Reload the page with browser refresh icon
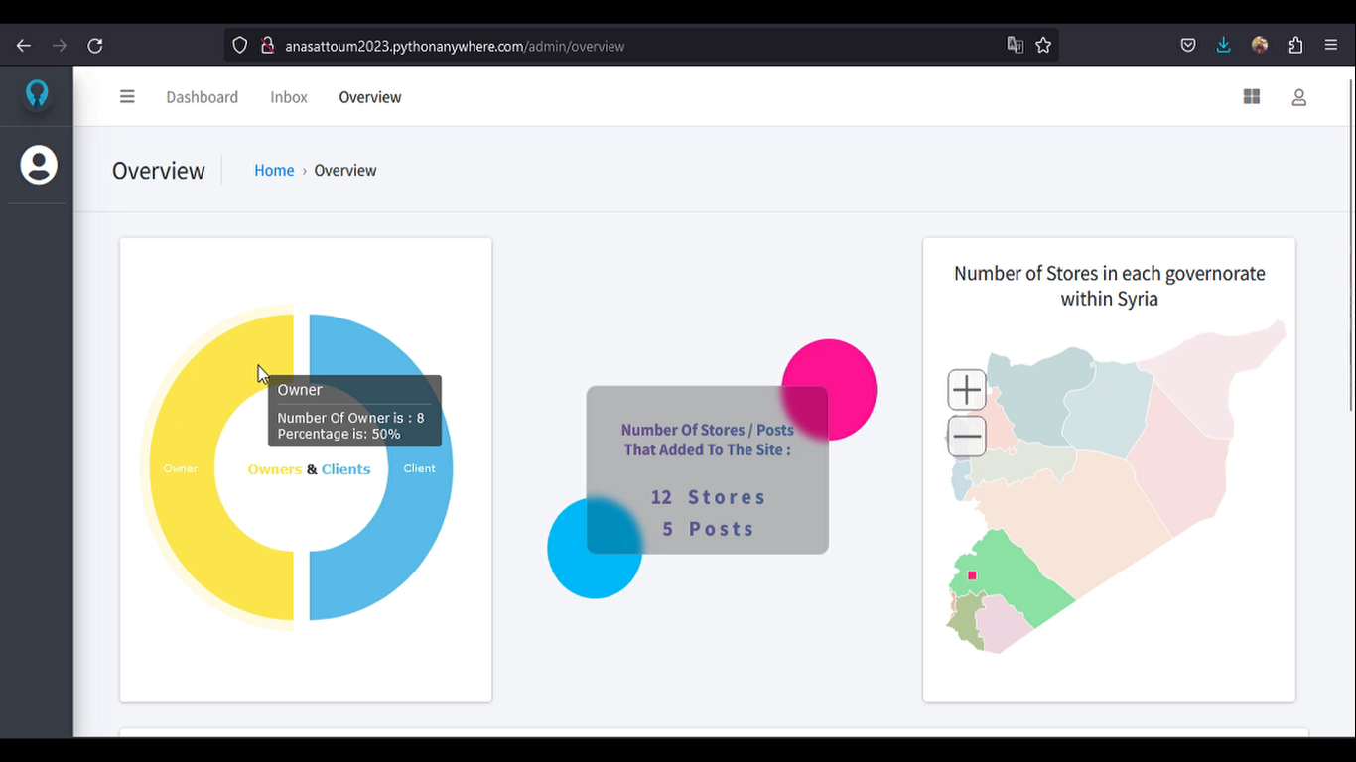This screenshot has width=1356, height=762. pos(95,46)
